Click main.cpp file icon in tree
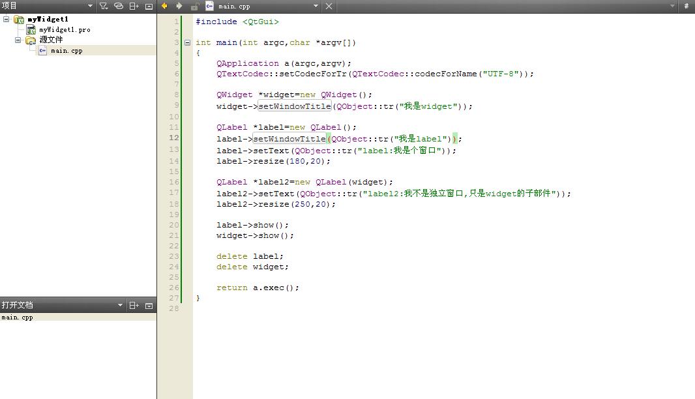This screenshot has height=399, width=695. point(42,51)
